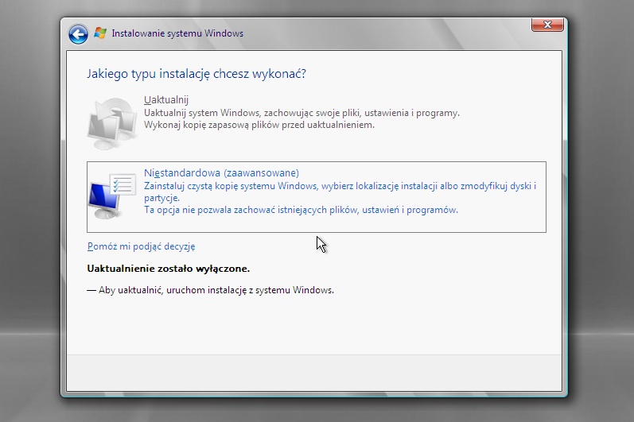Click the Uaktualnij upgrade computers icon
The height and width of the screenshot is (422, 634).
pos(112,123)
